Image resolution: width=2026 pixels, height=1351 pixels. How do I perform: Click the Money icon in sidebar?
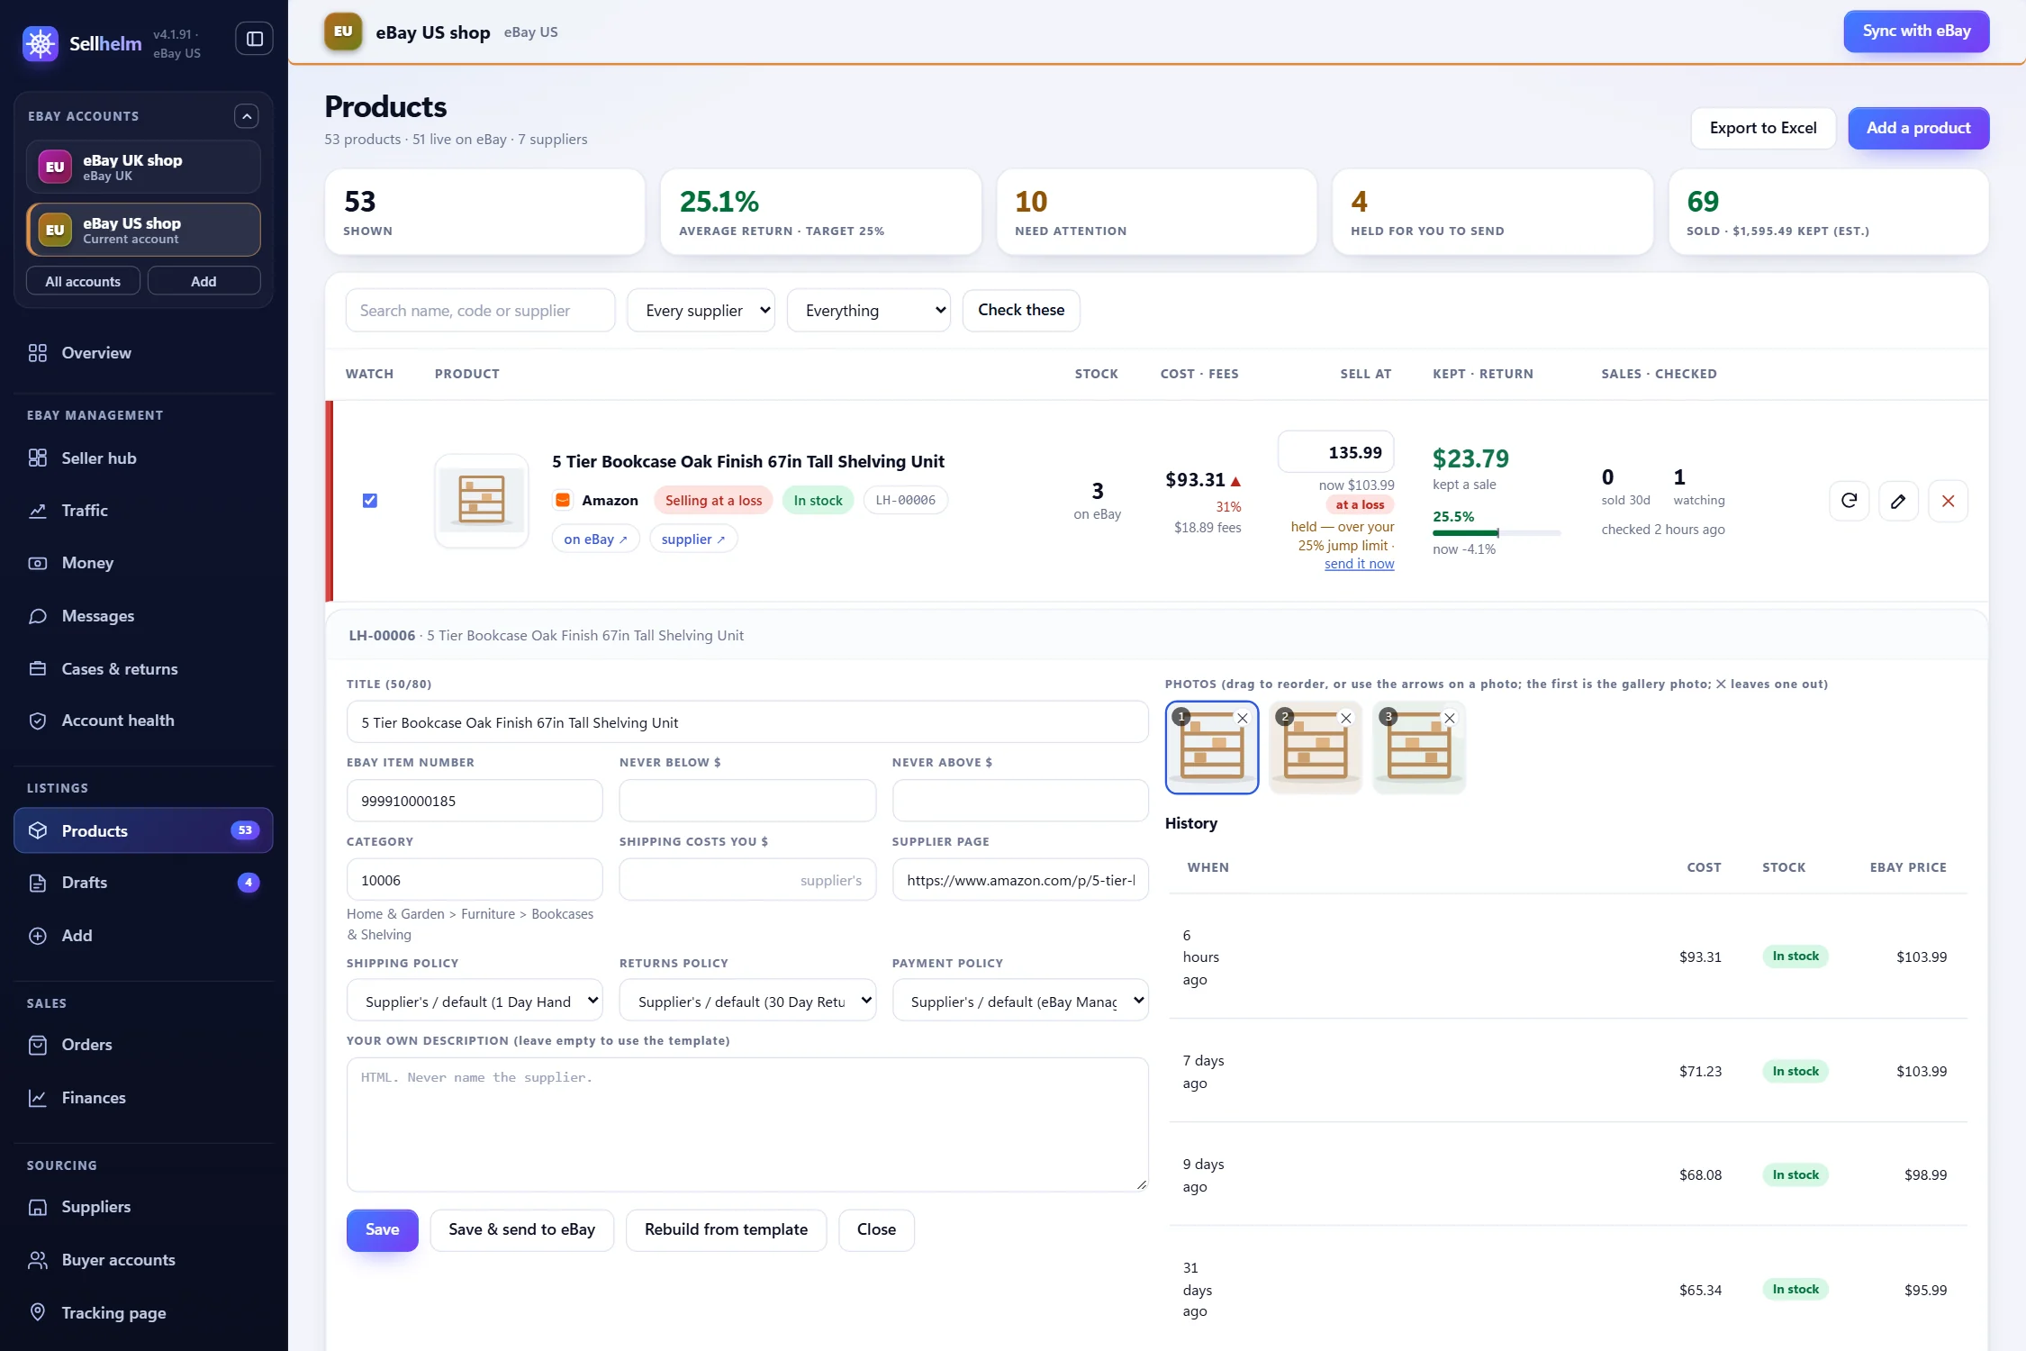point(38,563)
